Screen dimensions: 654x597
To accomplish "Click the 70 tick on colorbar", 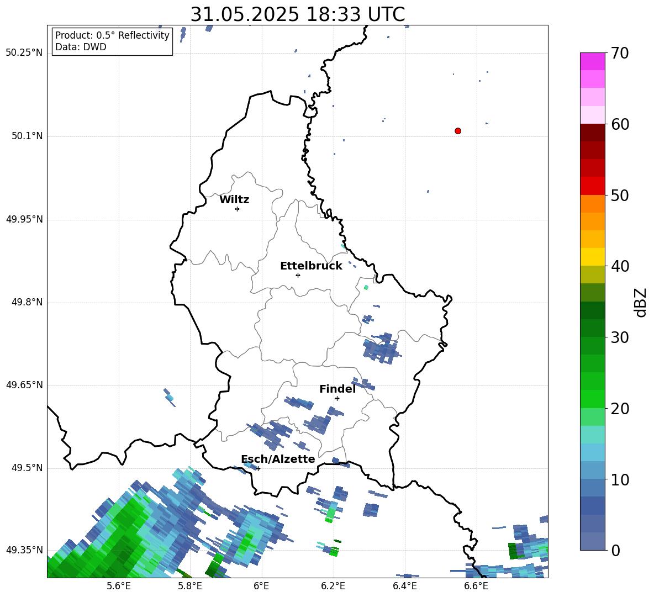I will 620,53.
